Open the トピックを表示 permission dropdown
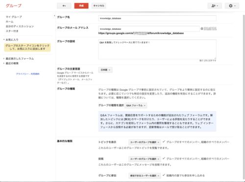The image size is (245, 182). pyautogui.click(x=145, y=142)
